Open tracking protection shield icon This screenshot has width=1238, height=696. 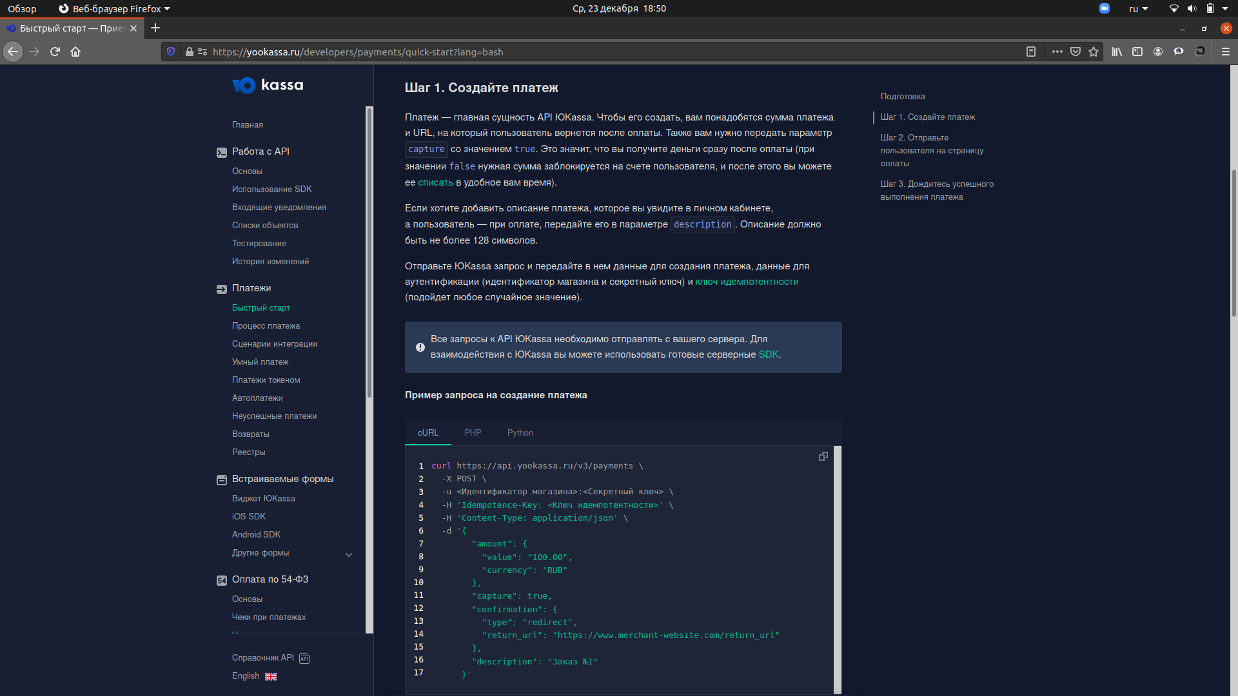tap(171, 52)
